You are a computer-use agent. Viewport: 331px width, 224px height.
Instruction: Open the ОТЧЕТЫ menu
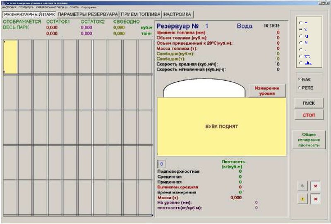click(74, 7)
